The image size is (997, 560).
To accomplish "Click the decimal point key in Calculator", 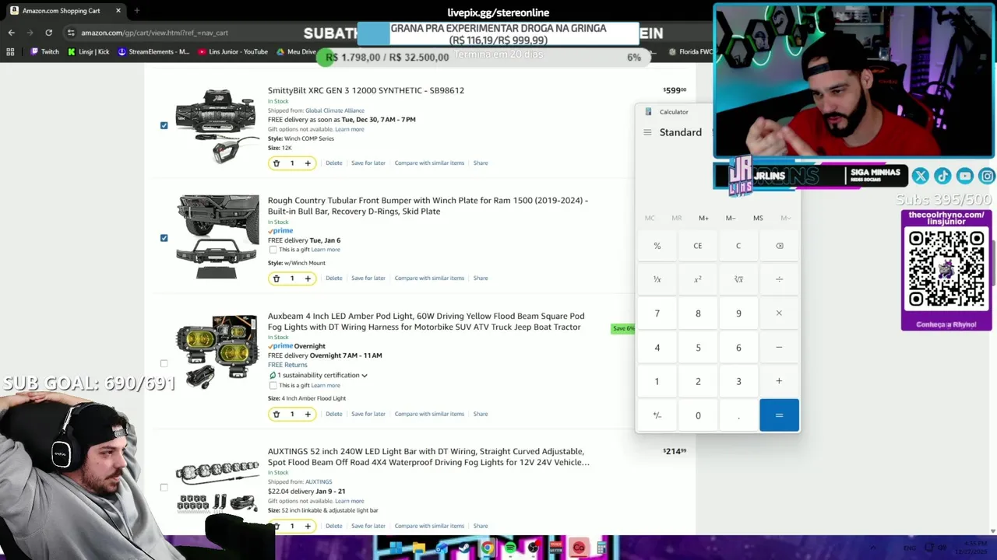I will [x=738, y=415].
